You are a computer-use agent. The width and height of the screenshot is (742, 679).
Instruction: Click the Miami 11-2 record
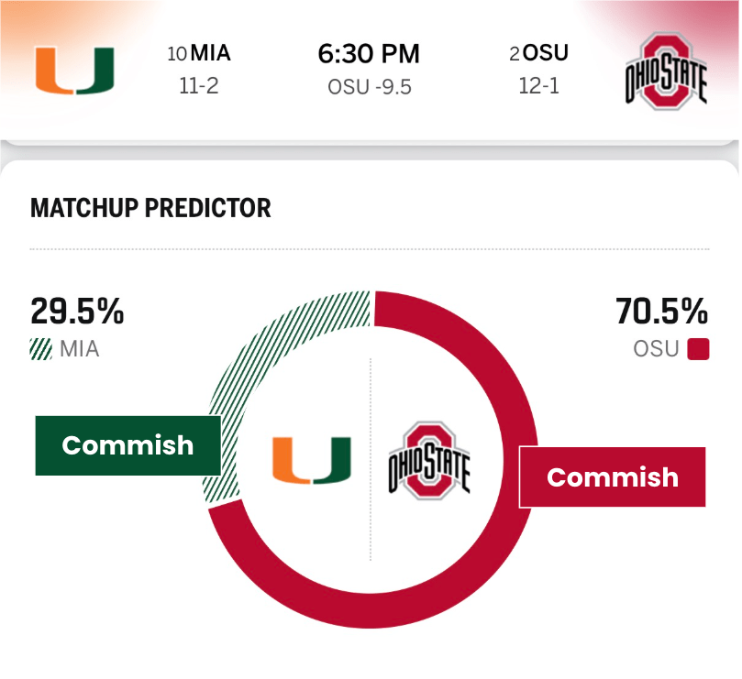tap(200, 87)
